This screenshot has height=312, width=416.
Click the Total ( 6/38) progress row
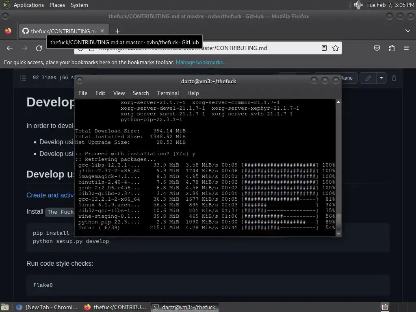206,227
